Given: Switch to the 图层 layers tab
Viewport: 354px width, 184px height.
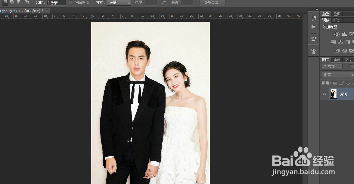Looking at the screenshot, I should point(326,60).
